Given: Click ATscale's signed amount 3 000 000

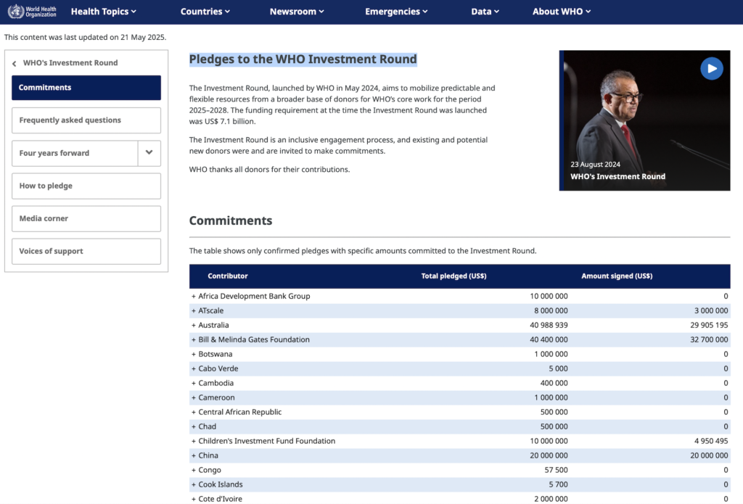Looking at the screenshot, I should point(711,310).
